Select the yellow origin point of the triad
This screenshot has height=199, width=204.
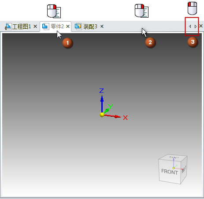[x=102, y=115]
